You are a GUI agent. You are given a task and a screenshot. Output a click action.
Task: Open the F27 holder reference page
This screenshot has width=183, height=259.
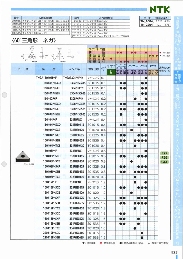[x=164, y=153]
